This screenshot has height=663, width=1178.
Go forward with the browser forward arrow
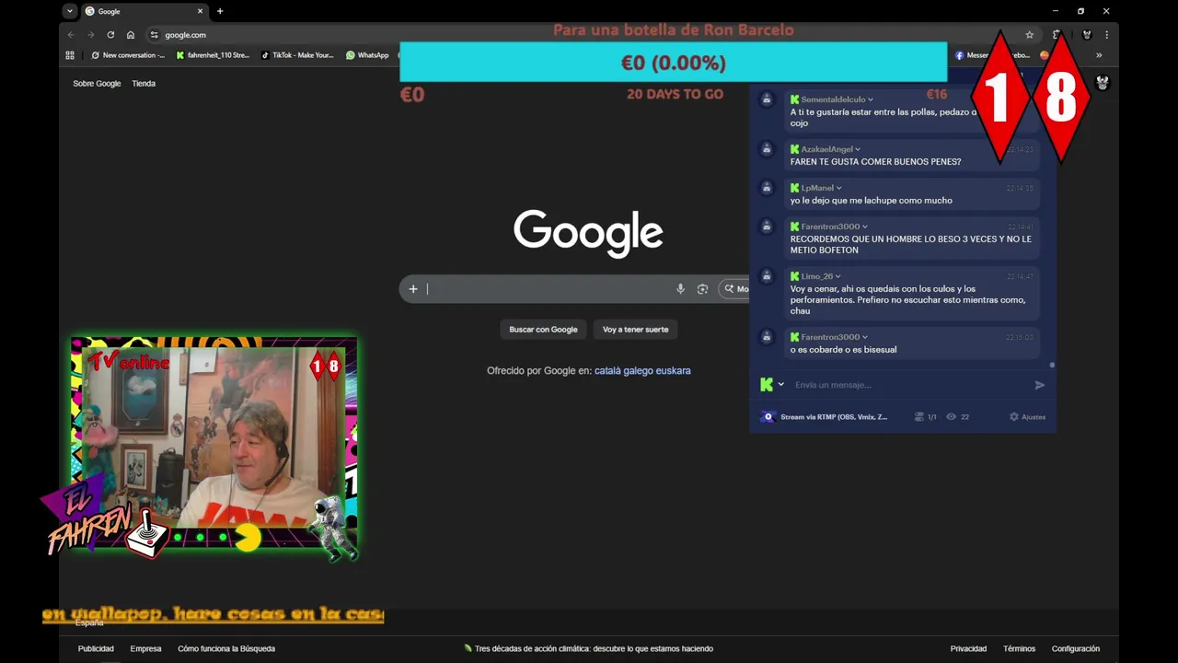click(90, 35)
